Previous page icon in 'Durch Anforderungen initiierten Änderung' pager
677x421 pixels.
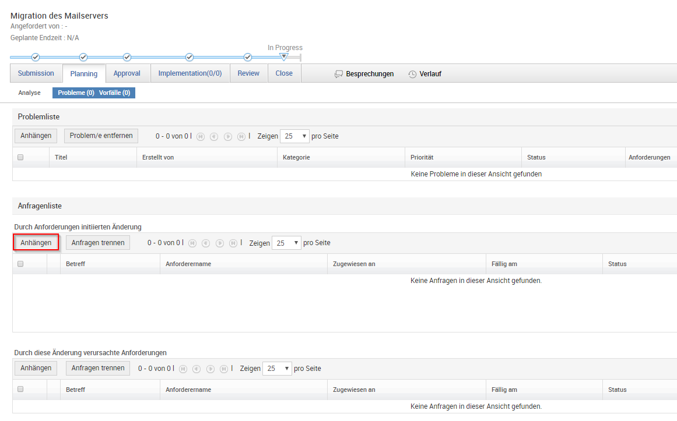pyautogui.click(x=205, y=243)
